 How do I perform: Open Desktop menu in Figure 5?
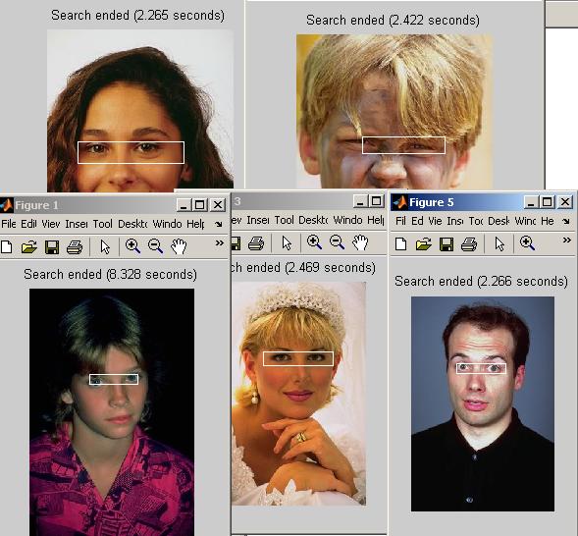pos(499,221)
